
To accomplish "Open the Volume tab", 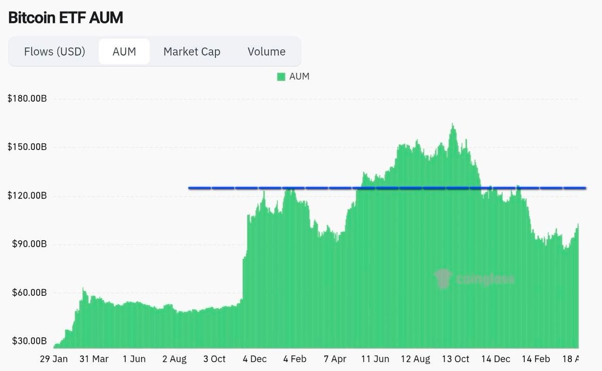I will [266, 51].
